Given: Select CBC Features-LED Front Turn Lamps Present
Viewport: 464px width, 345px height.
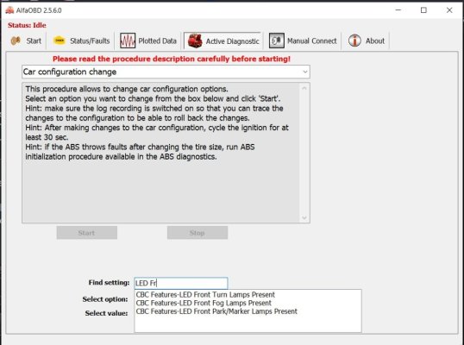Looking at the screenshot, I should [x=205, y=295].
